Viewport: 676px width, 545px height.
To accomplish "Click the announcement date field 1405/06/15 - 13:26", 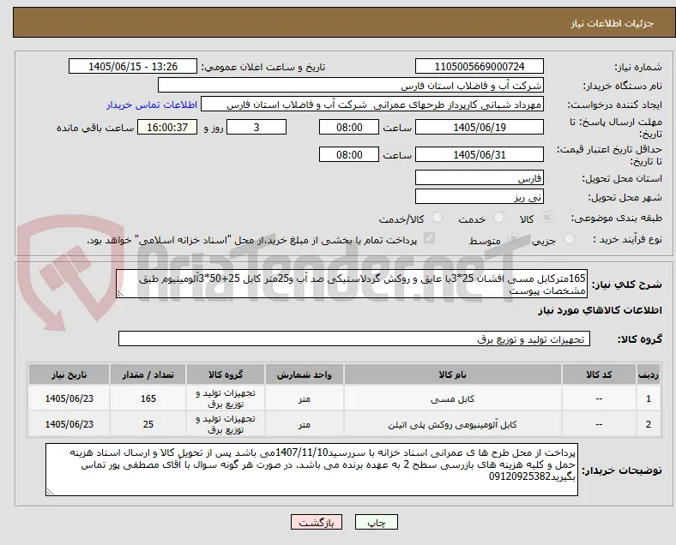I will tap(133, 66).
